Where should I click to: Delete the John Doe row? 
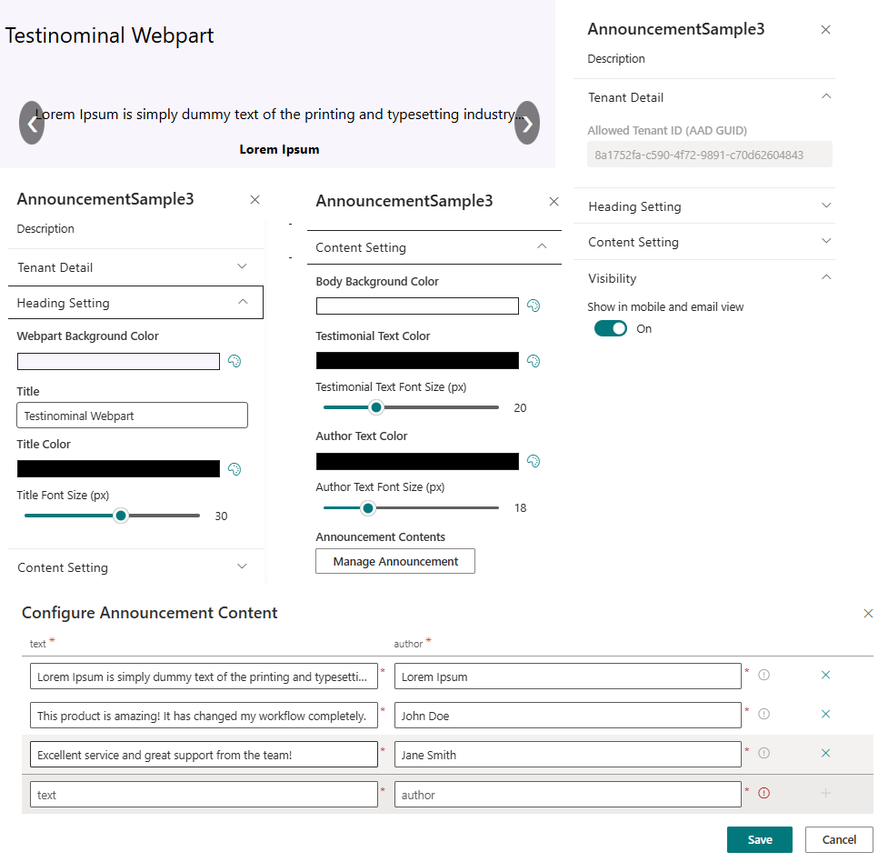click(x=825, y=715)
